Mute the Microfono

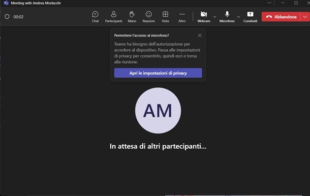227,17
